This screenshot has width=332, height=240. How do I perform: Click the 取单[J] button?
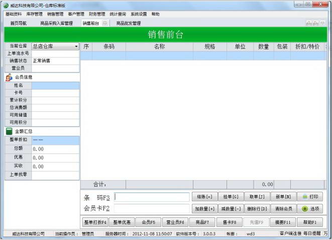(x=257, y=197)
